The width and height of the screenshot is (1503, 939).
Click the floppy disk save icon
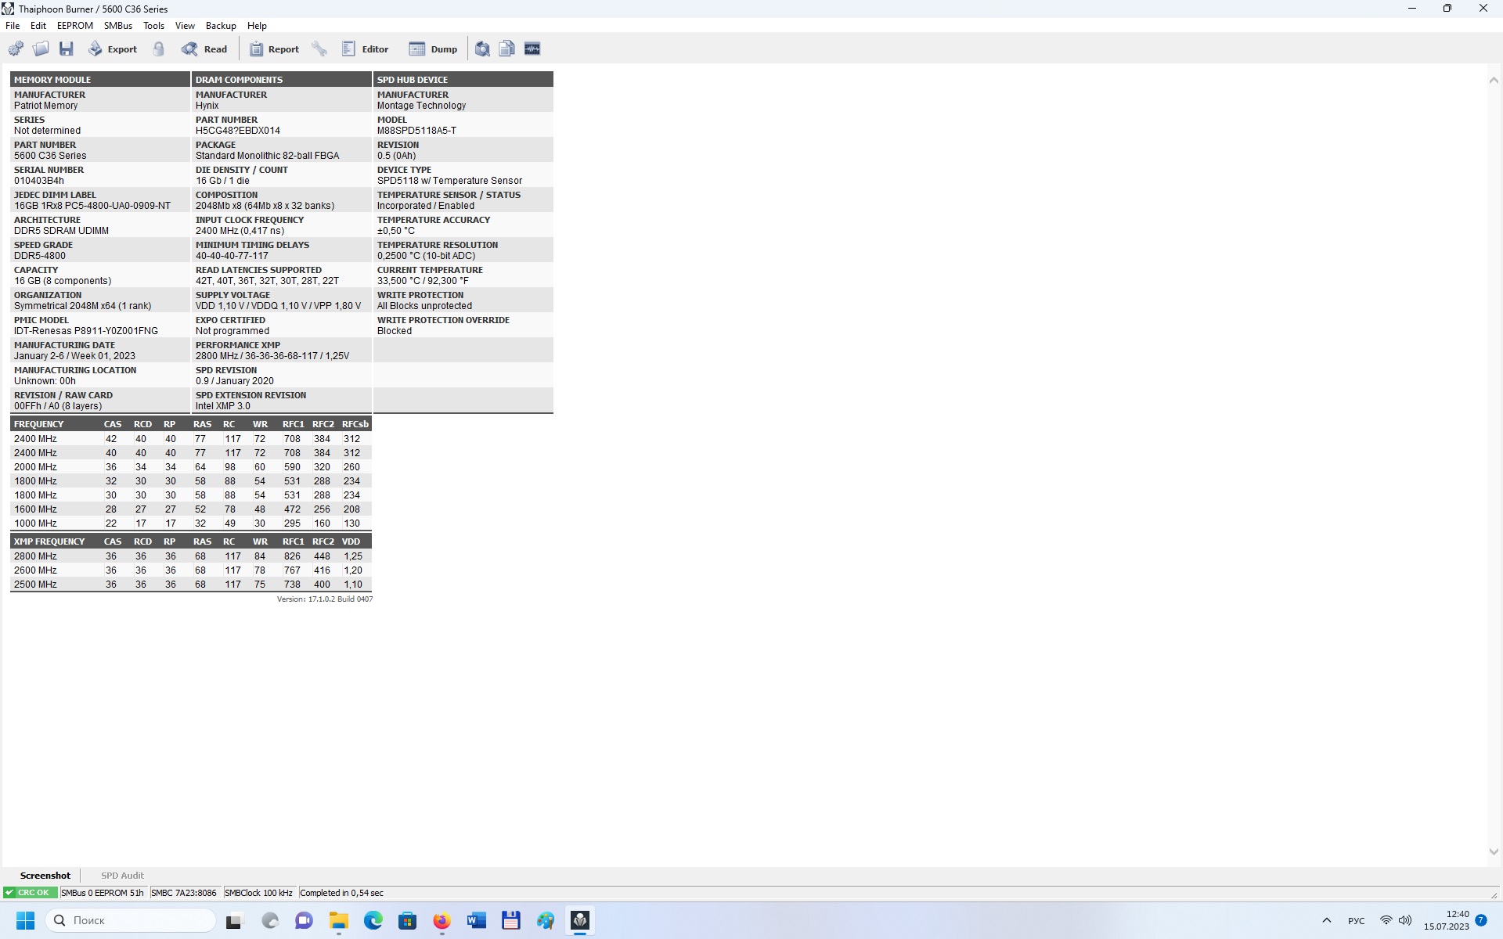[67, 49]
